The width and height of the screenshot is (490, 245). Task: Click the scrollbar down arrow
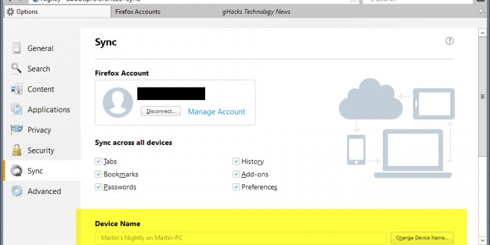pyautogui.click(x=482, y=240)
